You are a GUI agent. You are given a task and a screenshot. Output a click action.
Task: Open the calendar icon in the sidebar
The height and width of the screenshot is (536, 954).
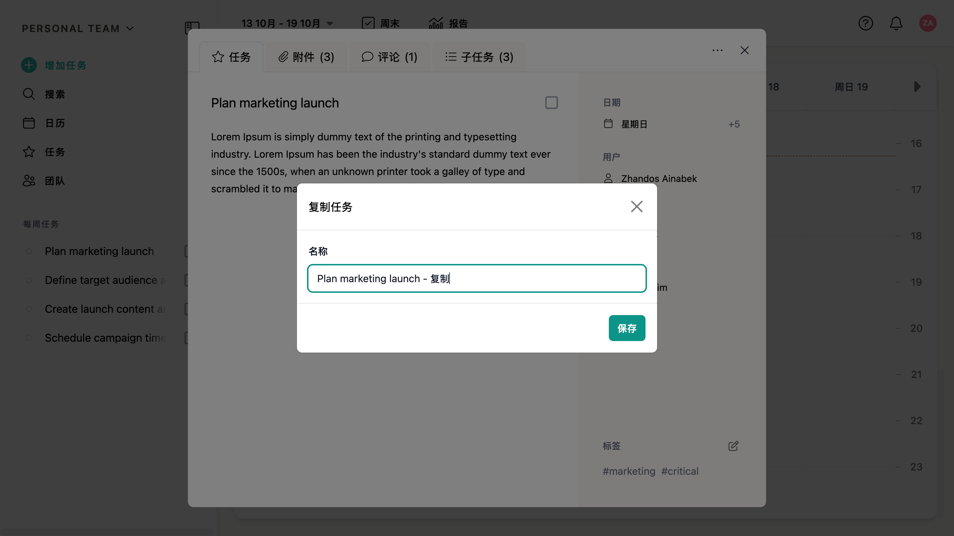tap(29, 123)
